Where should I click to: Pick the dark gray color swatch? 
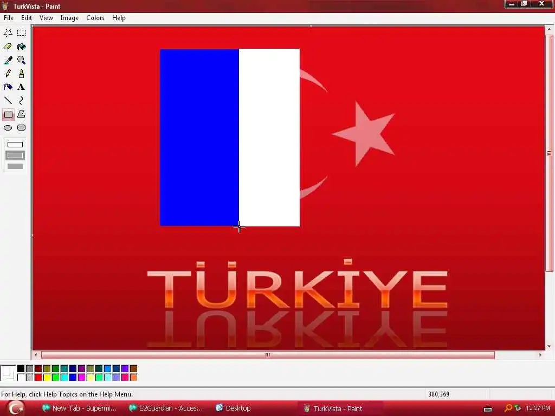pos(30,368)
